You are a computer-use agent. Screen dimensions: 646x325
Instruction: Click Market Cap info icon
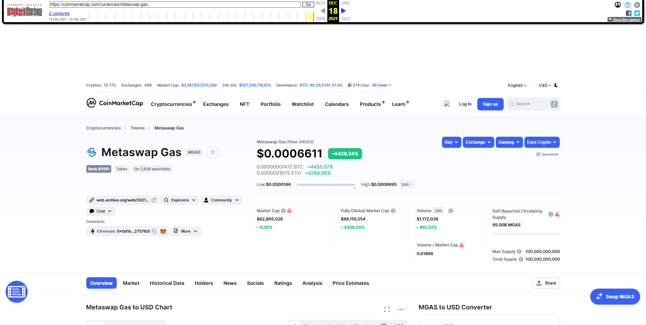click(283, 211)
